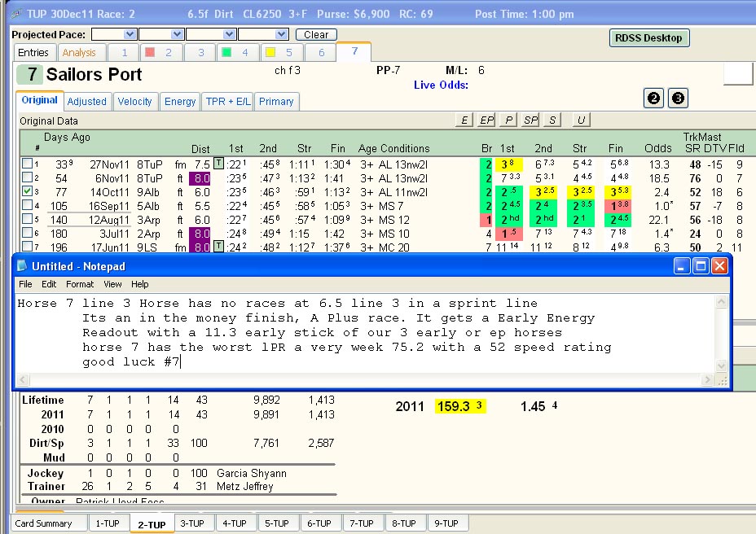Image resolution: width=756 pixels, height=534 pixels.
Task: Toggle checkbox for line 6 (3Jul11)
Action: 28,232
